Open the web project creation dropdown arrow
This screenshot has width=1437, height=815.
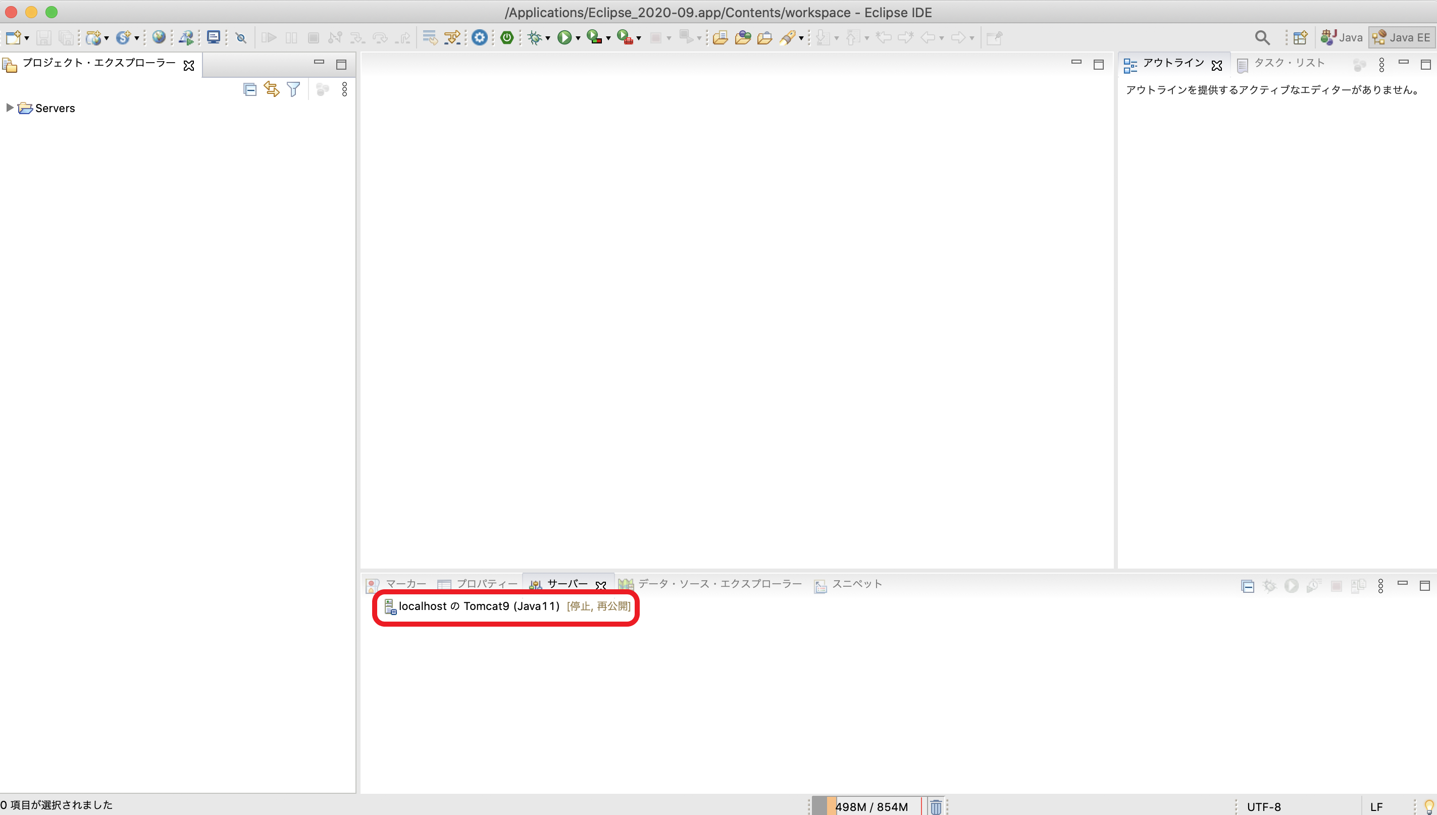point(107,38)
